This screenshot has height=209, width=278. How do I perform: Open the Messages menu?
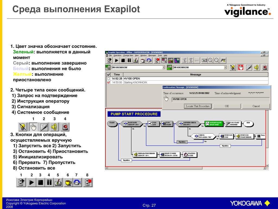coord(152,56)
